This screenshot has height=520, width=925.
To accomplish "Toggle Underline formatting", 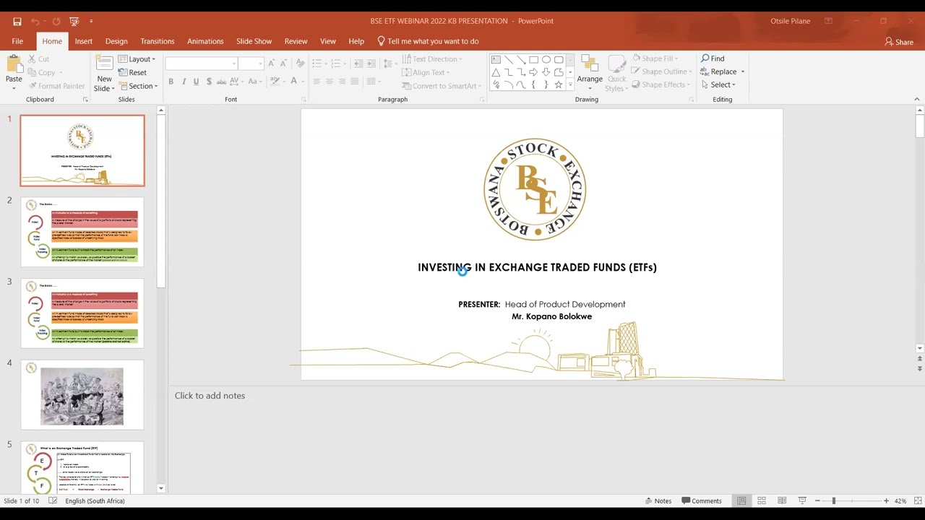I will coord(196,82).
